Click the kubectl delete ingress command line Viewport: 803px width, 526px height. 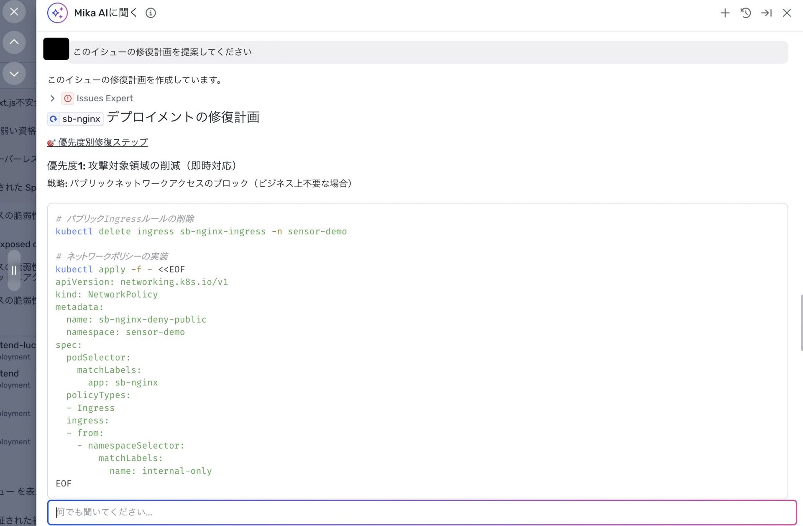(x=201, y=231)
